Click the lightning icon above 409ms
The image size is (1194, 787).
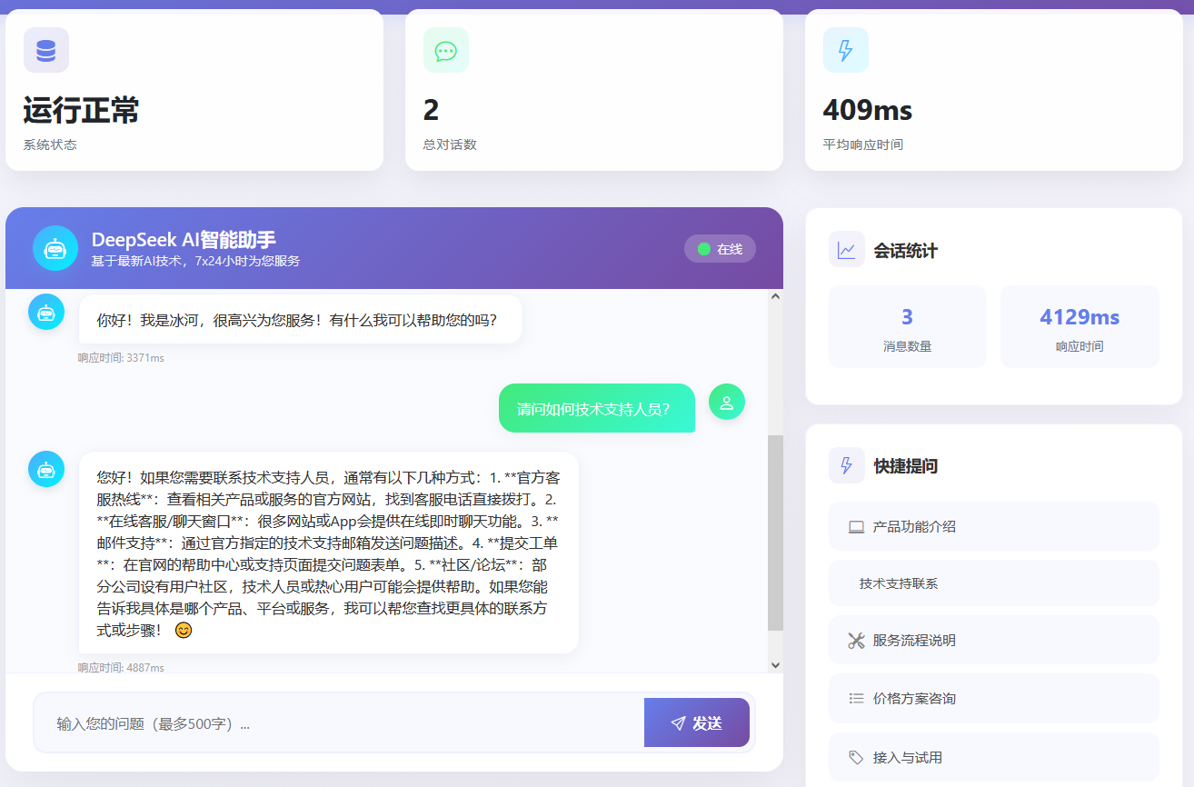[x=845, y=50]
